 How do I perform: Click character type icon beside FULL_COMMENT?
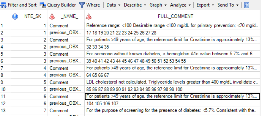click(89, 16)
